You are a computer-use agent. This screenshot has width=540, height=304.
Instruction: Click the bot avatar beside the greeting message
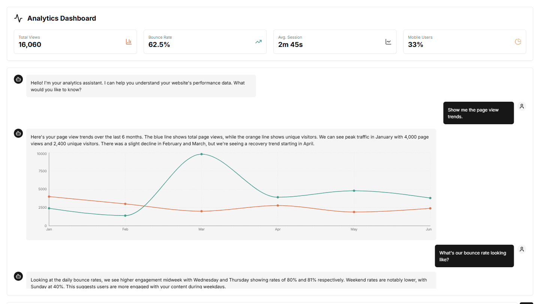tap(18, 79)
